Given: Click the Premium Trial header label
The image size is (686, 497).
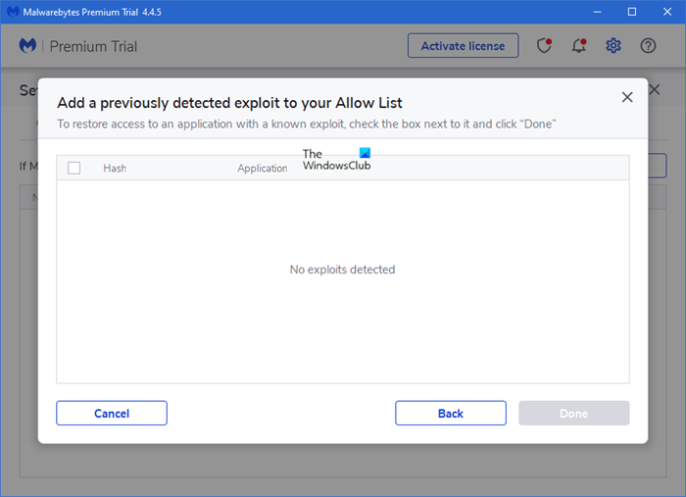Looking at the screenshot, I should 93,46.
